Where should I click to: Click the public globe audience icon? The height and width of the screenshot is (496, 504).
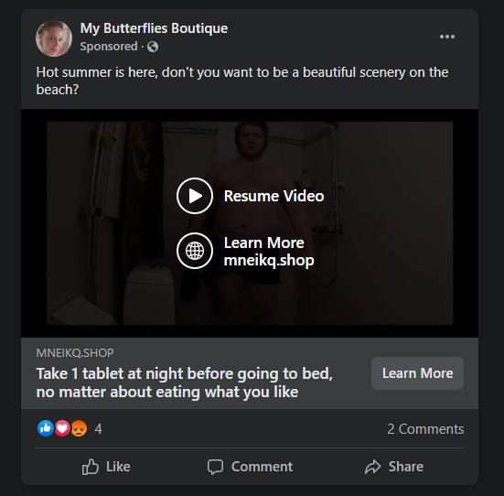[x=153, y=47]
